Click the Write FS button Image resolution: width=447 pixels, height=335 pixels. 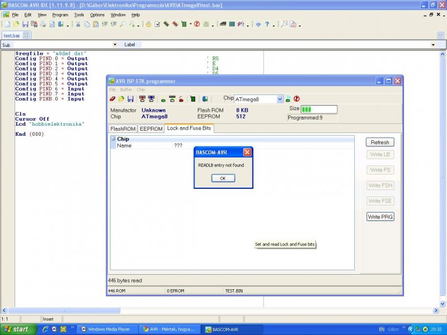click(x=380, y=170)
